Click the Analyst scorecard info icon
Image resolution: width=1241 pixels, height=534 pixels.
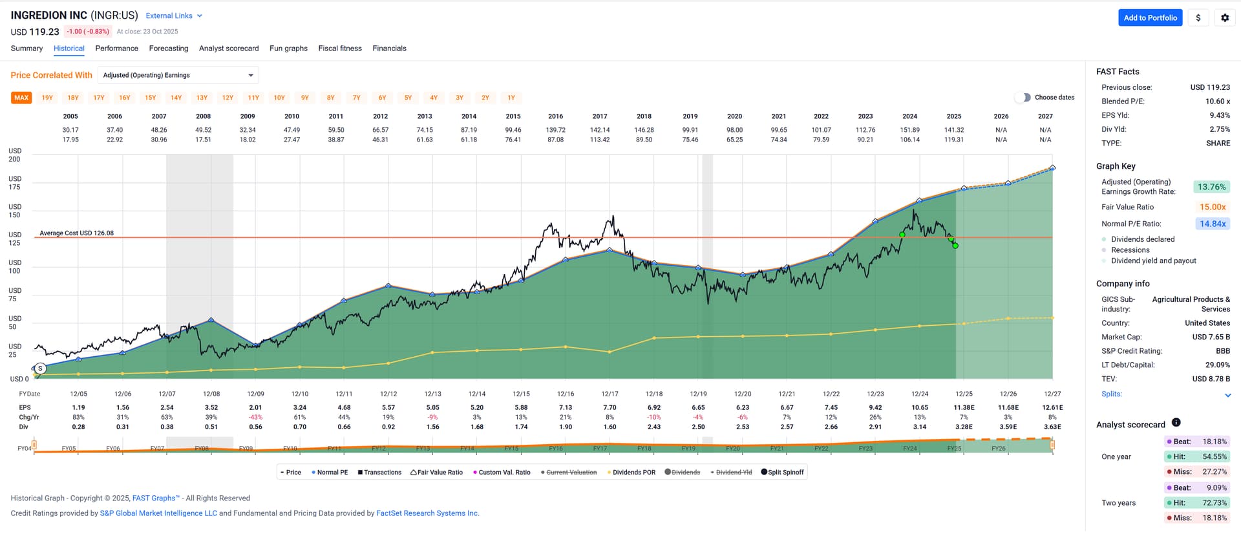(1176, 423)
